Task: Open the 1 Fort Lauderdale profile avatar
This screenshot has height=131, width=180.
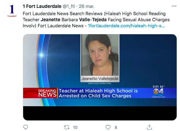Action: pos(12,11)
